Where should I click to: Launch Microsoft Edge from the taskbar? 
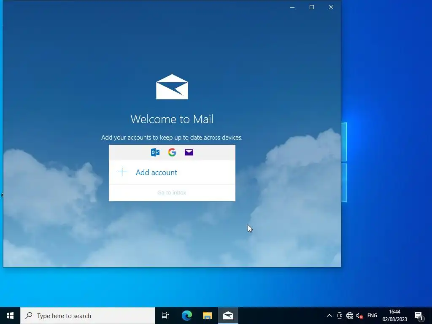point(186,316)
